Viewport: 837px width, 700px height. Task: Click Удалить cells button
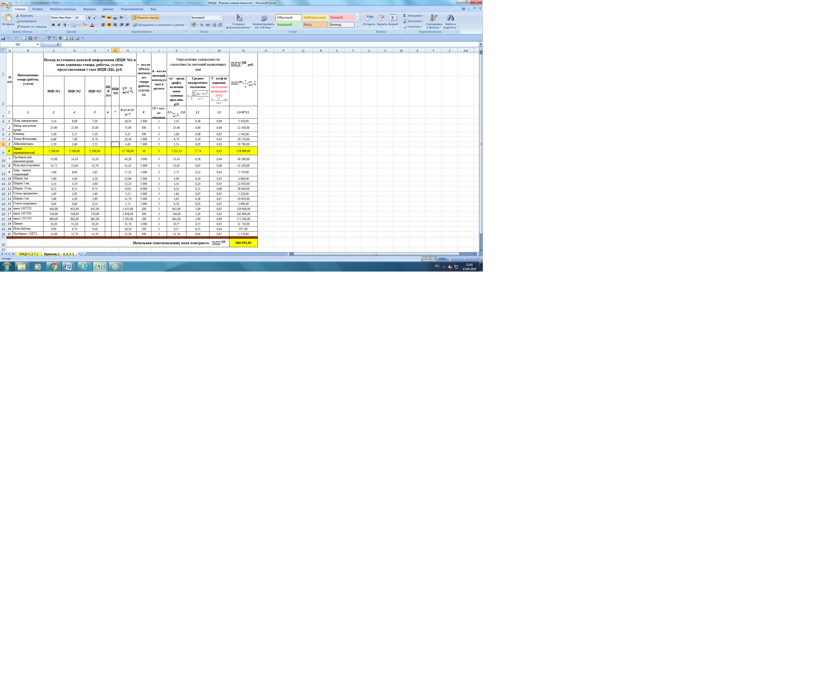tap(382, 21)
